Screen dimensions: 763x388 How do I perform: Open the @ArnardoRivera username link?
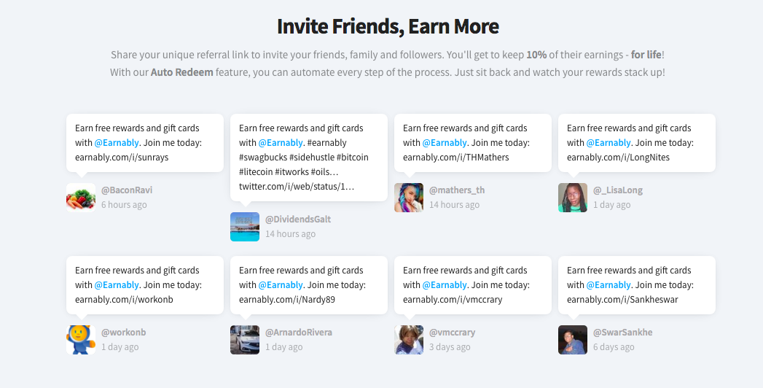point(299,333)
